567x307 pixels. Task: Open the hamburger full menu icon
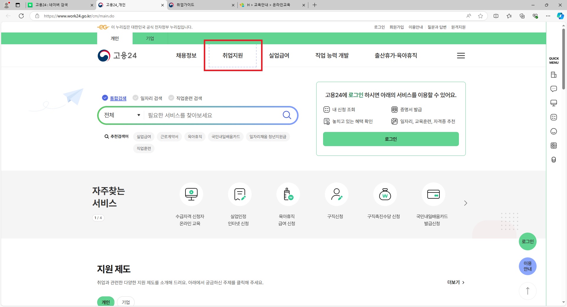pos(461,55)
